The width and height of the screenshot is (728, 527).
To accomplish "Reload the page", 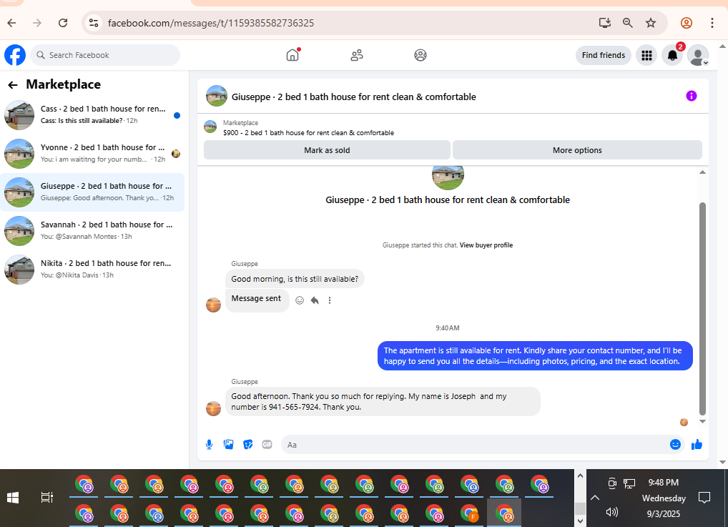I will click(x=63, y=23).
